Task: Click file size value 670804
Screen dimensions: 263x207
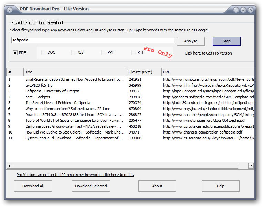Action: tap(135, 109)
